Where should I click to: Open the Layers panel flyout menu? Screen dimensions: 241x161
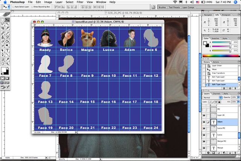tap(239, 94)
